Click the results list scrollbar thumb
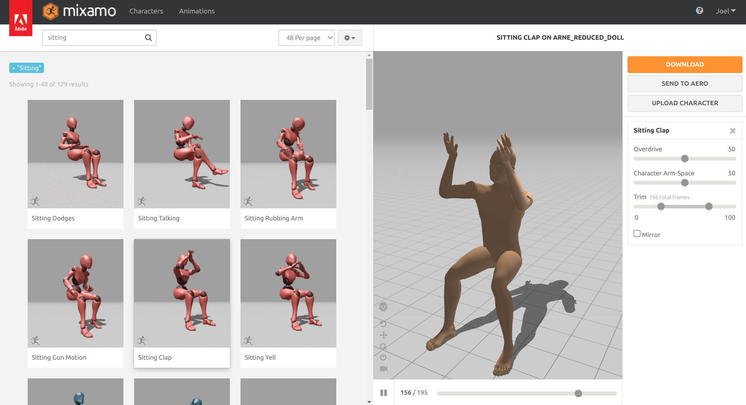 tap(369, 84)
